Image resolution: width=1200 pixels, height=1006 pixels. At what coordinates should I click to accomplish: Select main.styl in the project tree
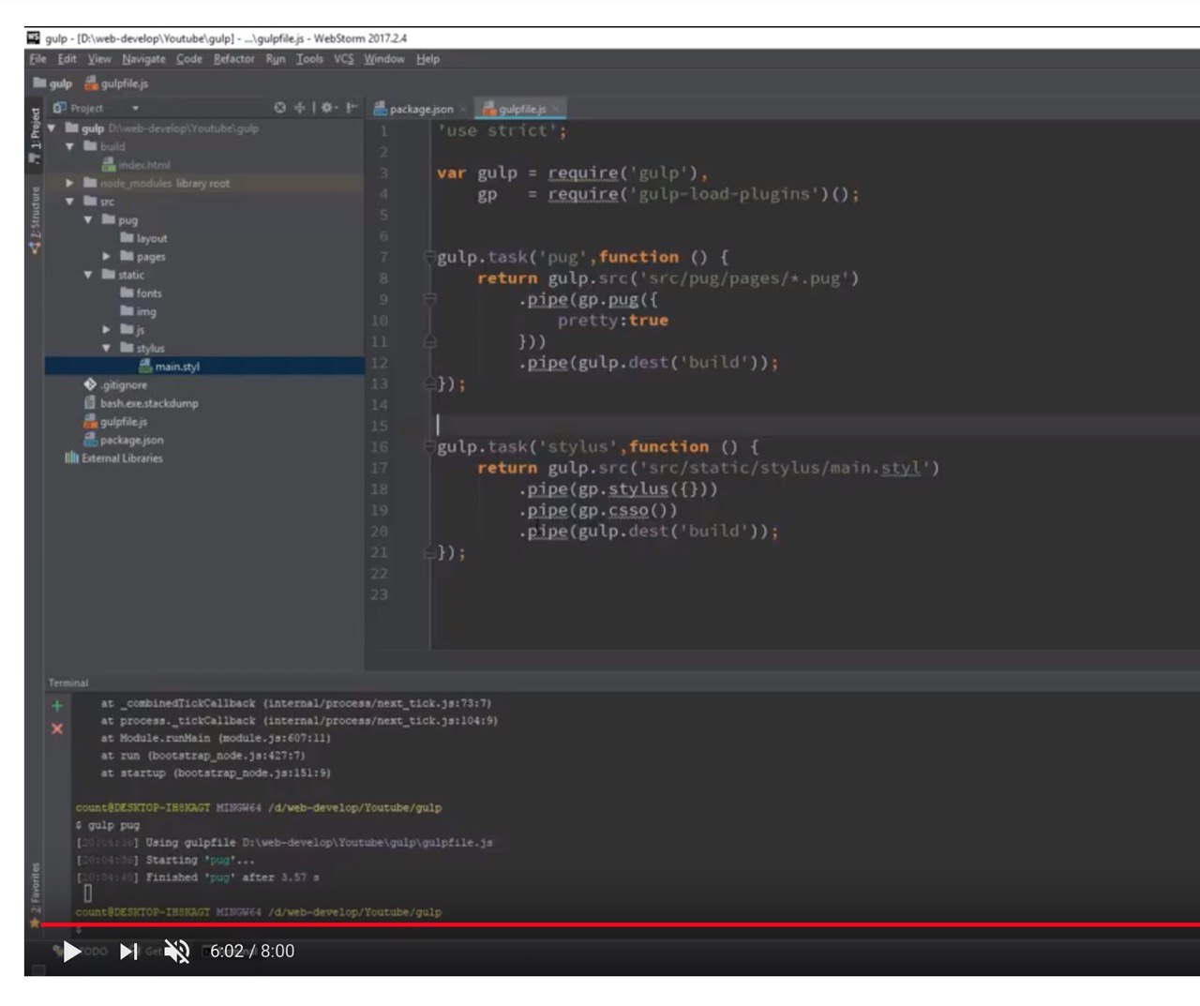click(204, 366)
